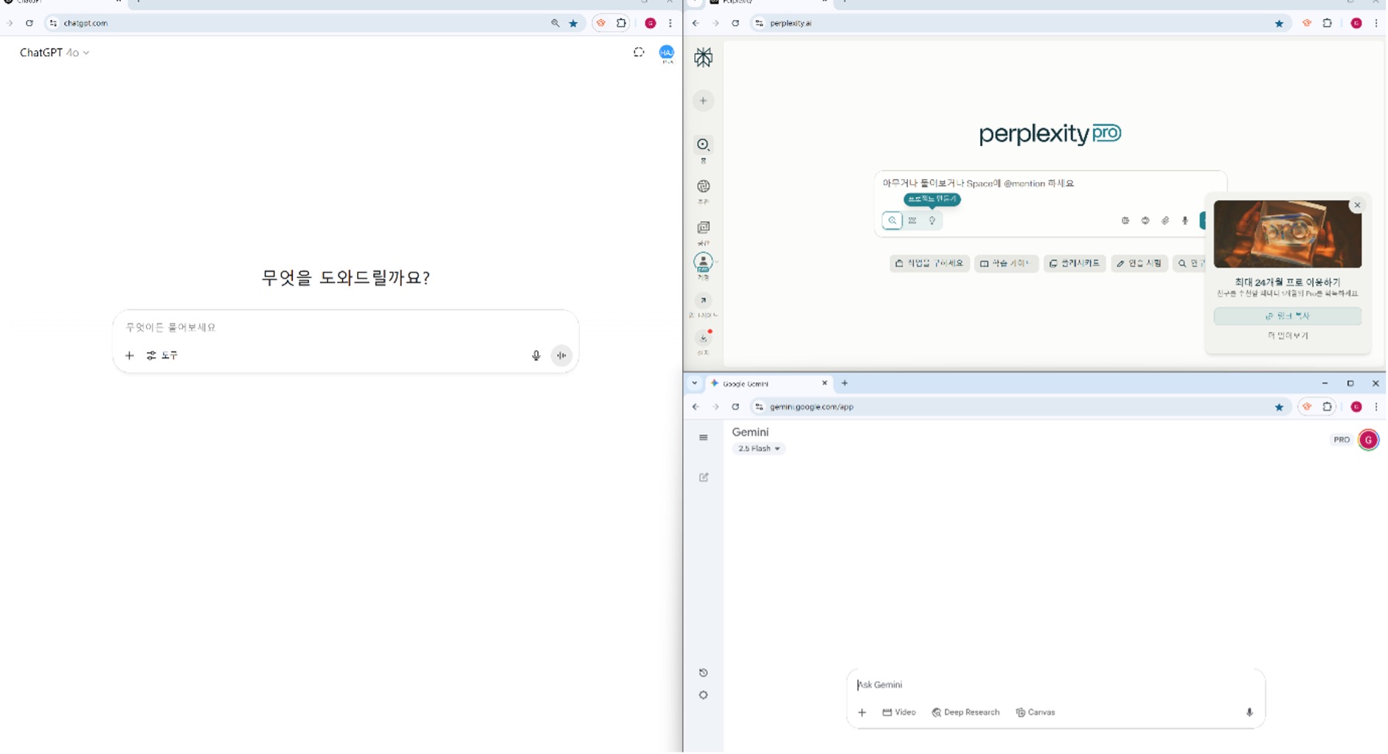Viewport: 1388px width, 754px height.
Task: Click the Canvas button in Gemini
Action: click(1035, 713)
